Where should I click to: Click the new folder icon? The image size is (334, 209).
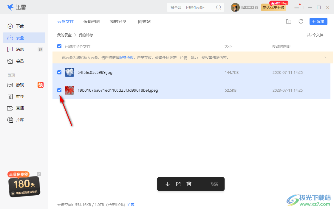[289, 21]
